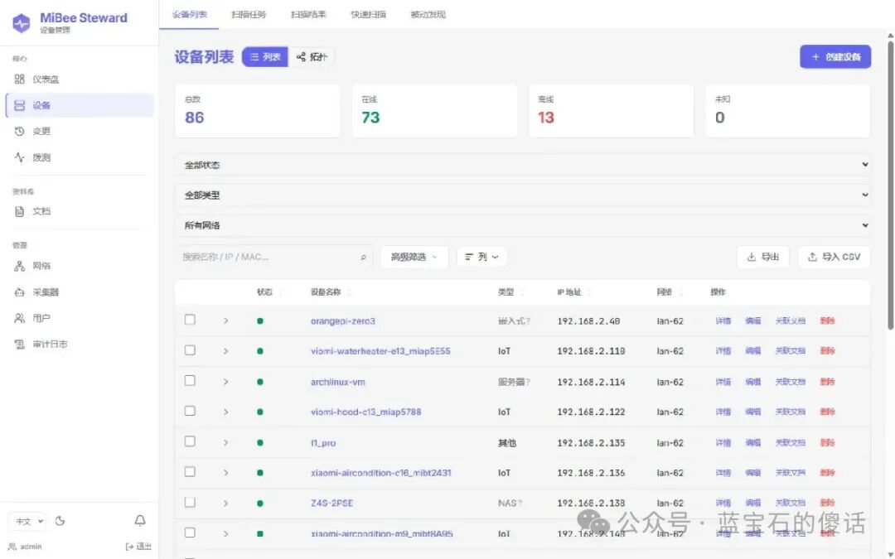This screenshot has height=559, width=895.
Task: Switch to the 被动发现 tab
Action: [428, 14]
